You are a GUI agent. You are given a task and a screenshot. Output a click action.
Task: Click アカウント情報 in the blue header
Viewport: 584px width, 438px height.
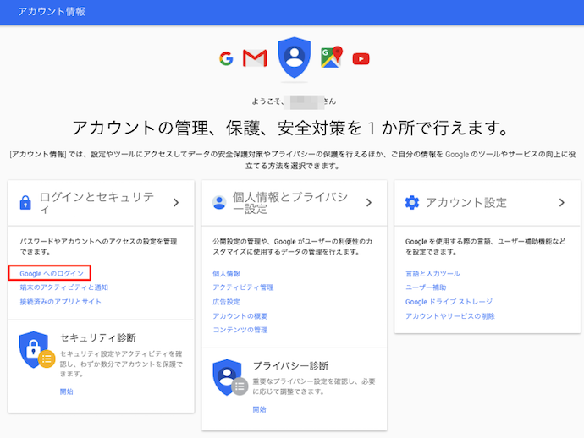point(52,12)
